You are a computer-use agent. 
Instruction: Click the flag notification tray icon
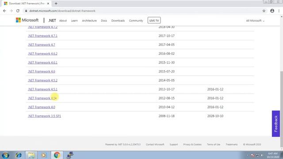point(252,155)
